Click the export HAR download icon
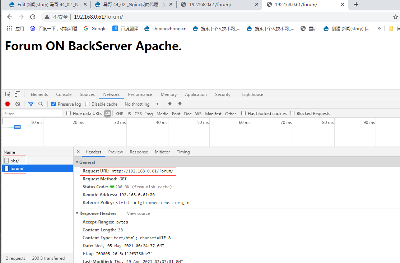 click(x=180, y=104)
